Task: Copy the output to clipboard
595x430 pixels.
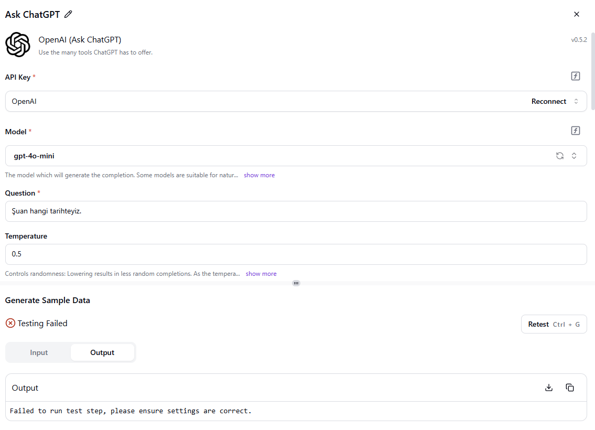Action: (x=570, y=388)
